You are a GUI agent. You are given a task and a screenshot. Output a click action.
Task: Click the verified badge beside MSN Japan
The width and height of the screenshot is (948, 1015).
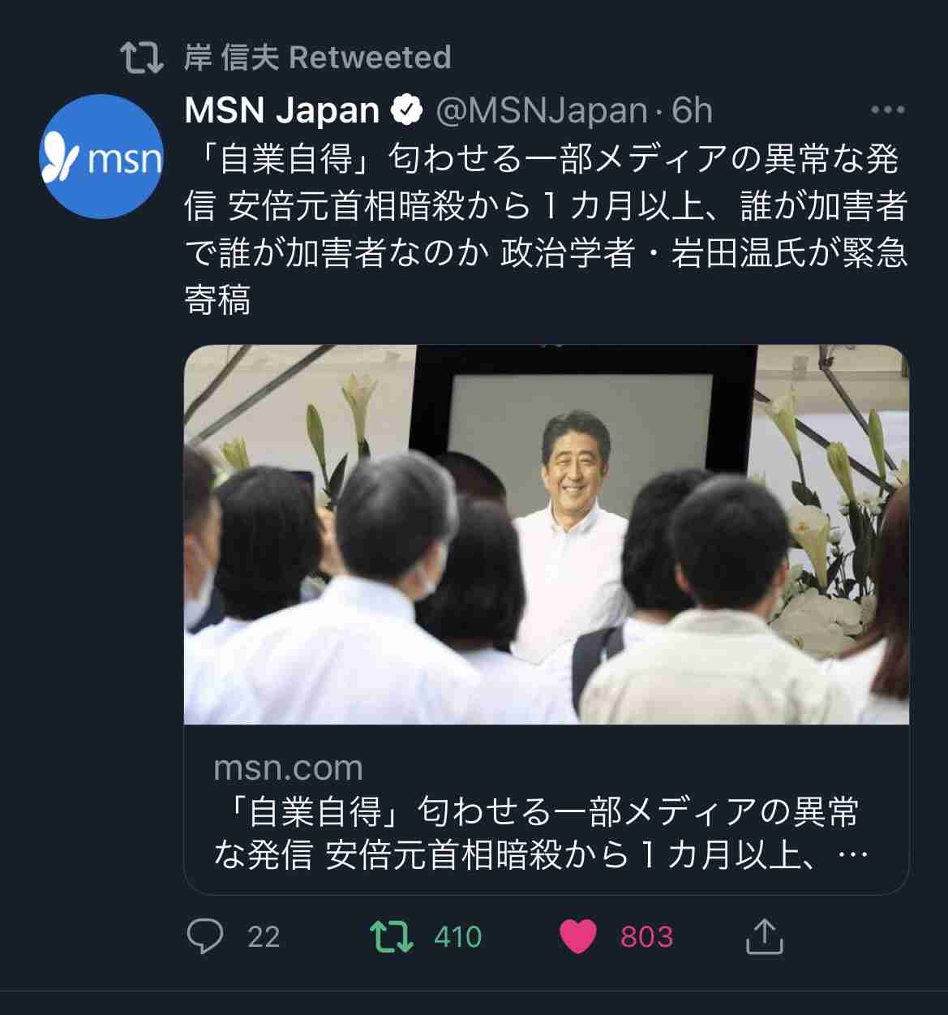(408, 110)
